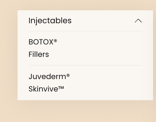Open BOTOX® from the first submenu group
This screenshot has width=156, height=122.
(43, 42)
